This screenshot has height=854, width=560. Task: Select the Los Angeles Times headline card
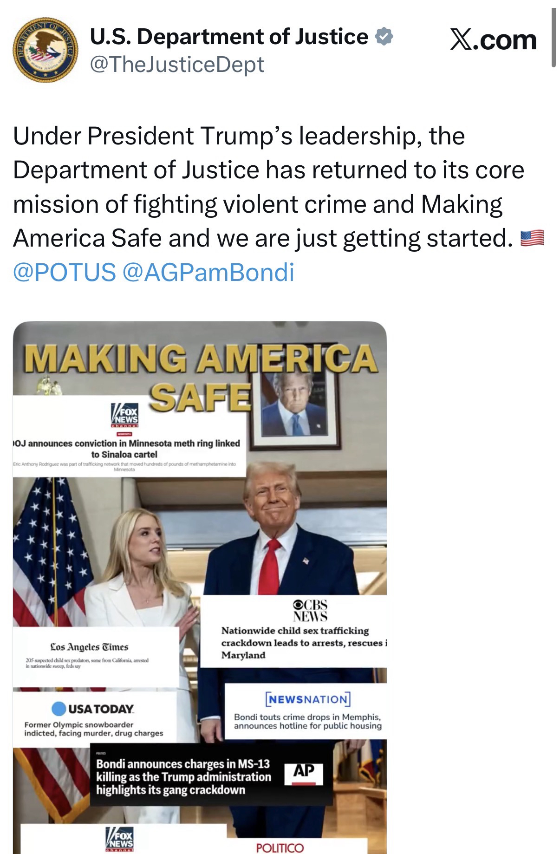point(96,656)
